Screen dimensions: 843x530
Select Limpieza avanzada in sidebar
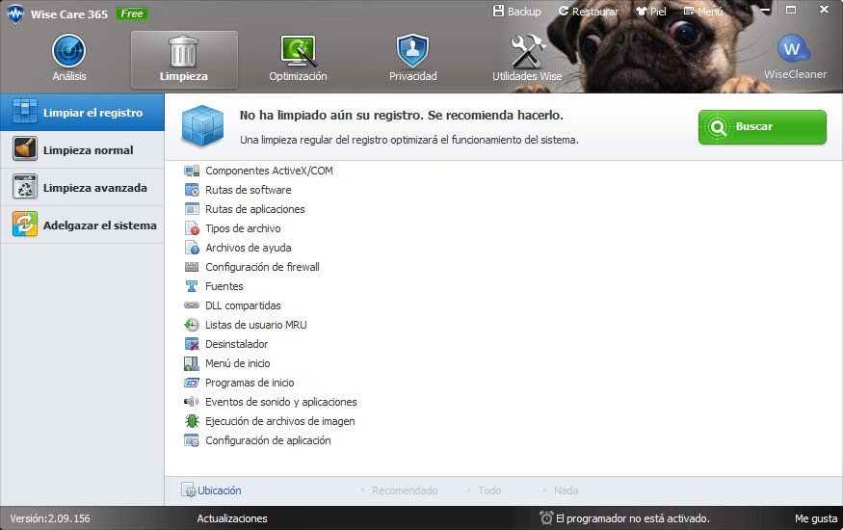click(82, 188)
